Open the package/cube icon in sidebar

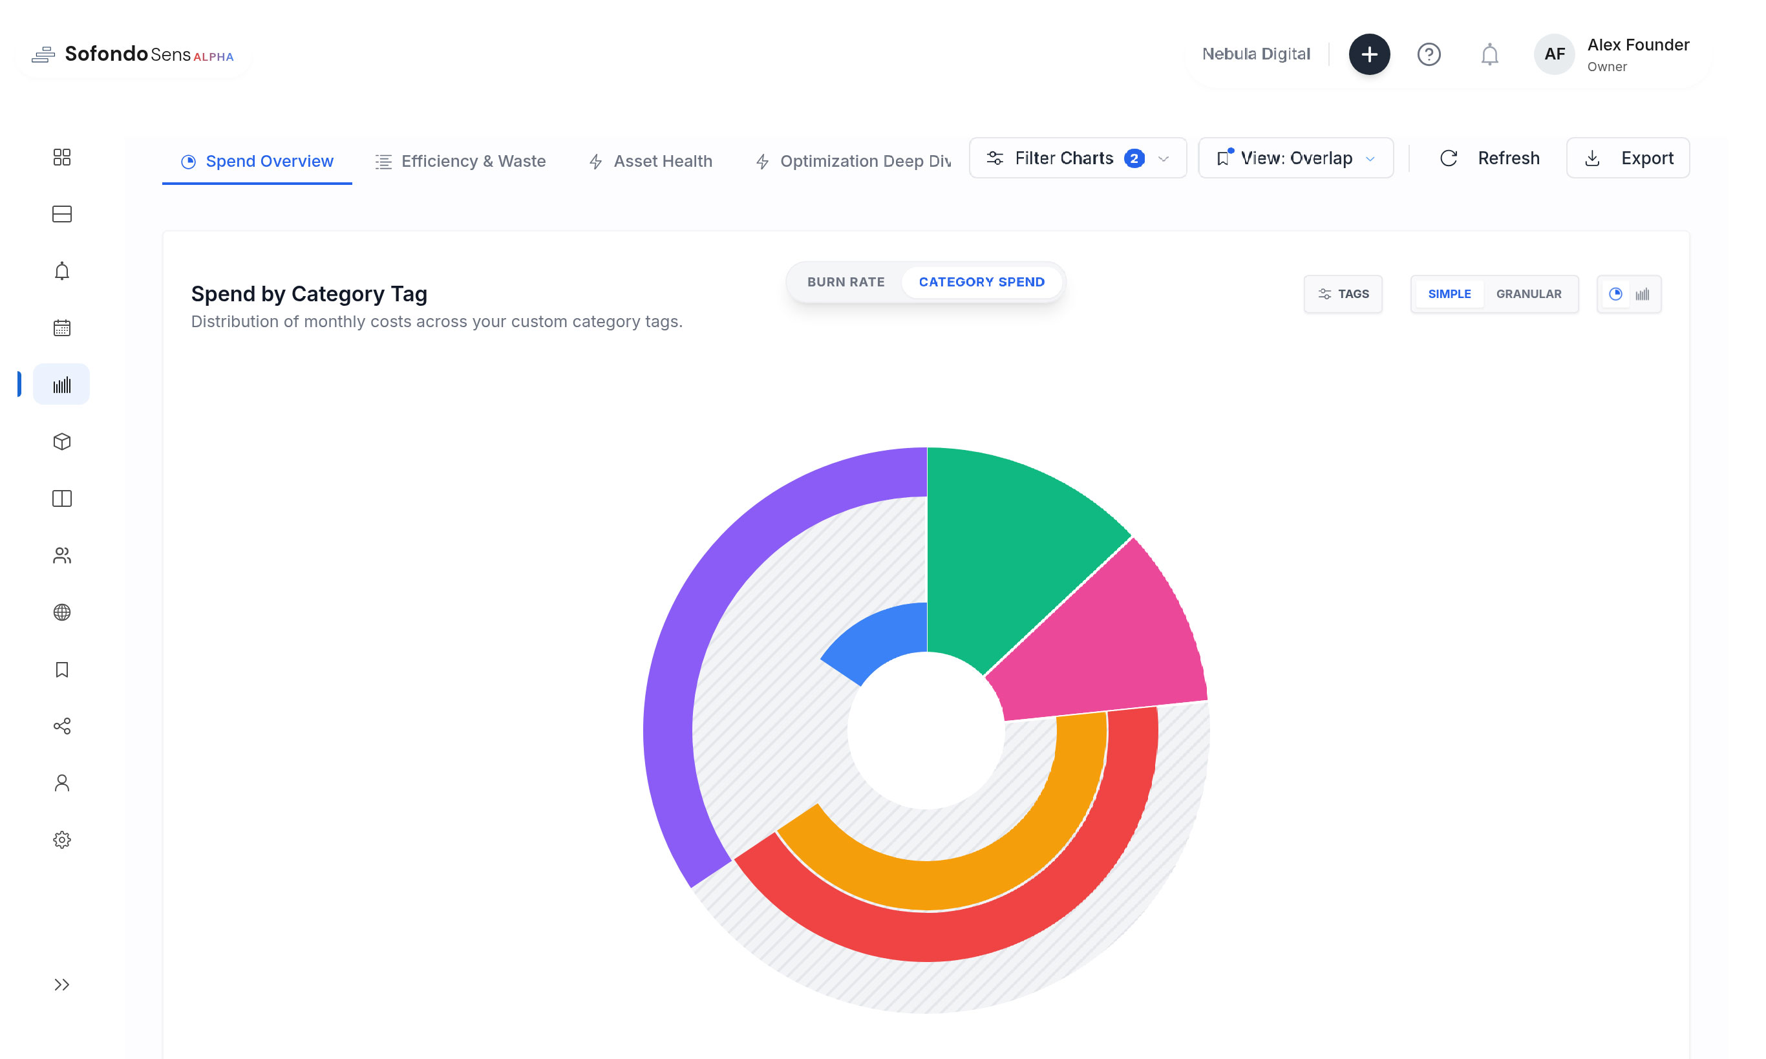tap(61, 441)
